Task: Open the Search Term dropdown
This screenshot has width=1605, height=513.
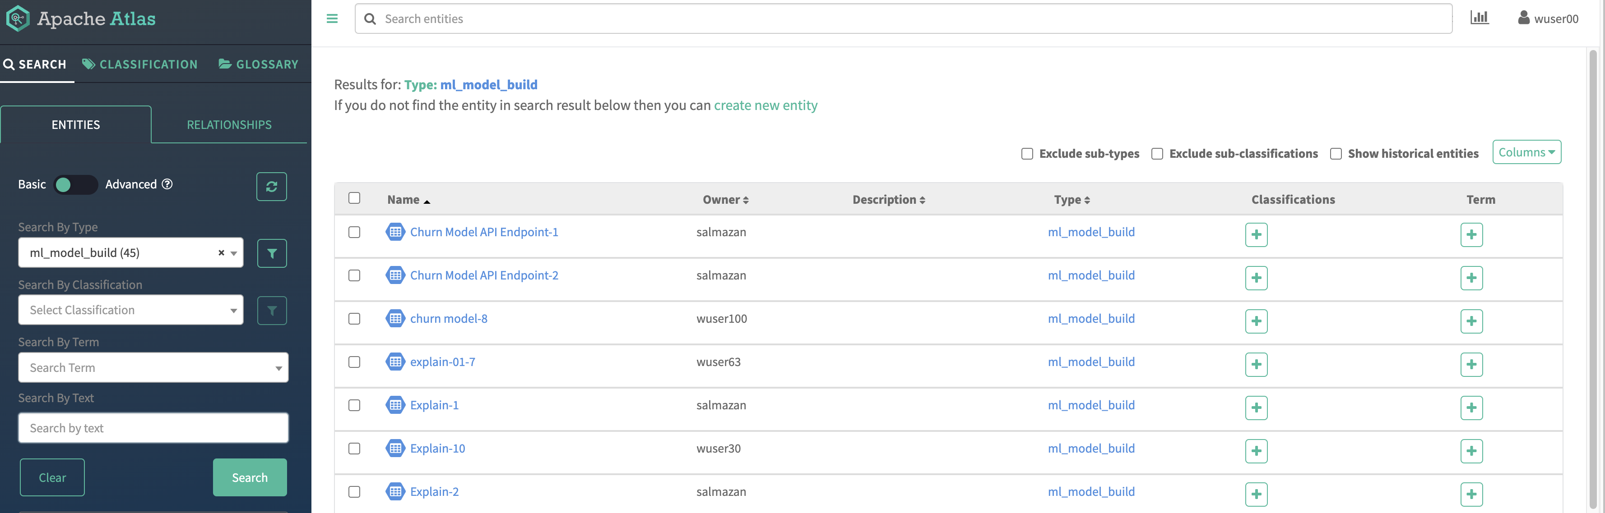Action: tap(153, 368)
